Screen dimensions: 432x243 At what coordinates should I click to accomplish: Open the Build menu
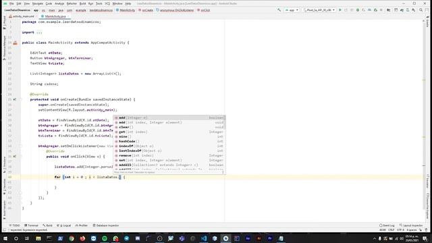[82, 3]
